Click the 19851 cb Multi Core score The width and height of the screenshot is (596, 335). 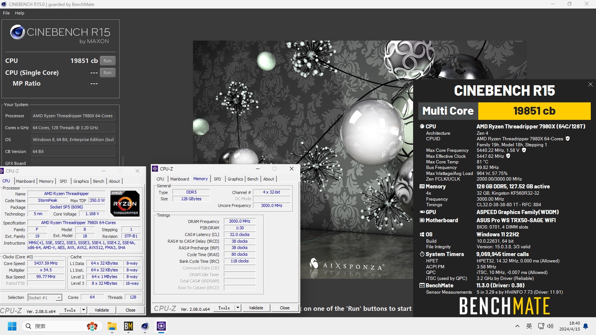coord(534,111)
